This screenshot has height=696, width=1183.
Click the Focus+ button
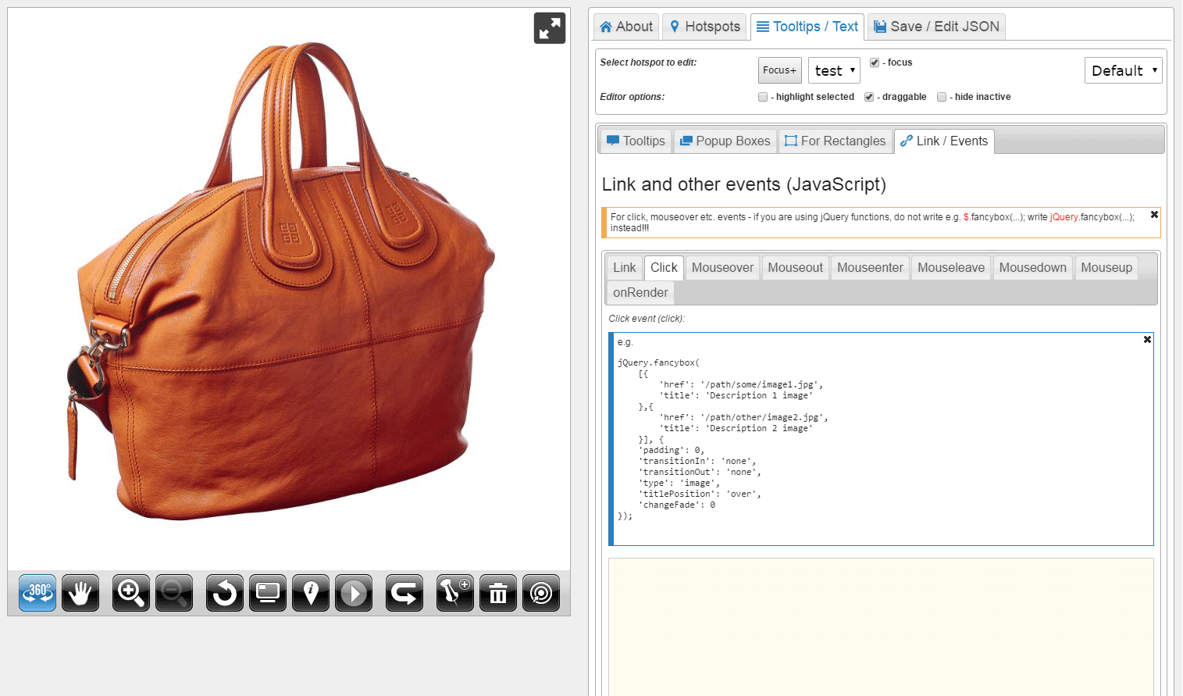tap(780, 70)
